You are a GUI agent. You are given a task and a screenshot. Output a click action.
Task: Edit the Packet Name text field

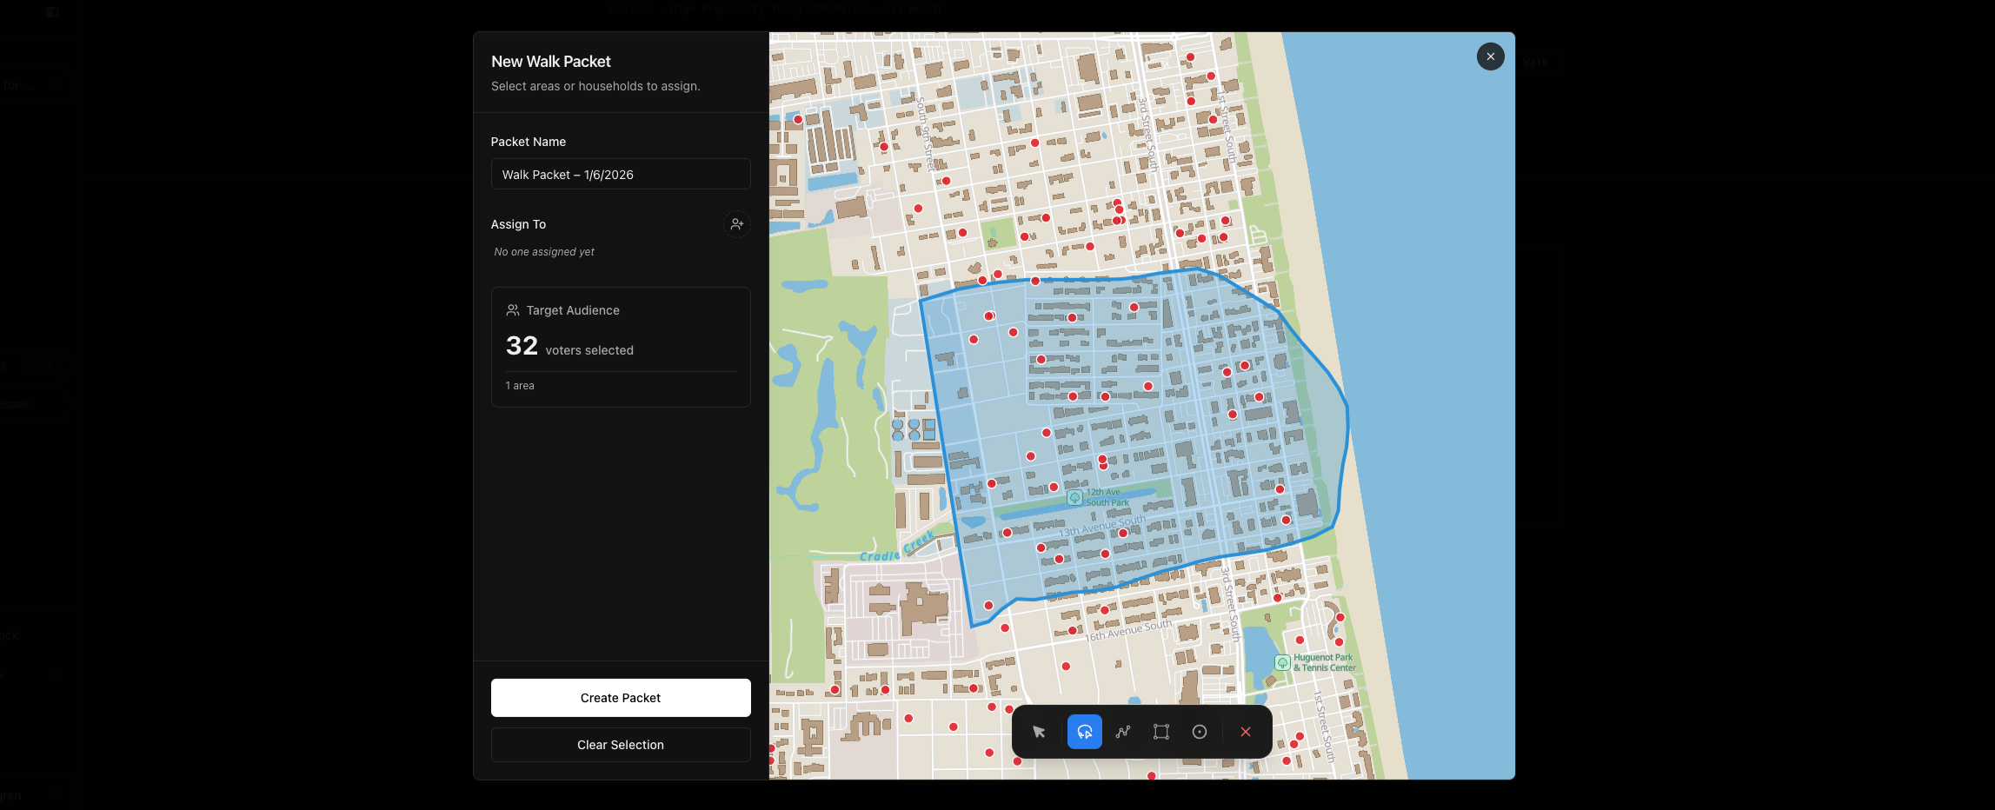click(620, 174)
